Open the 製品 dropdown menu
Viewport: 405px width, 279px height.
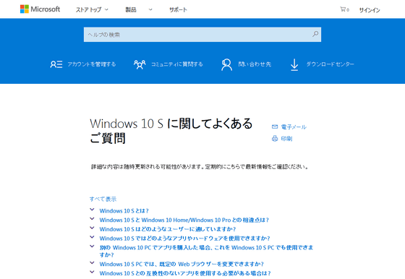click(139, 10)
